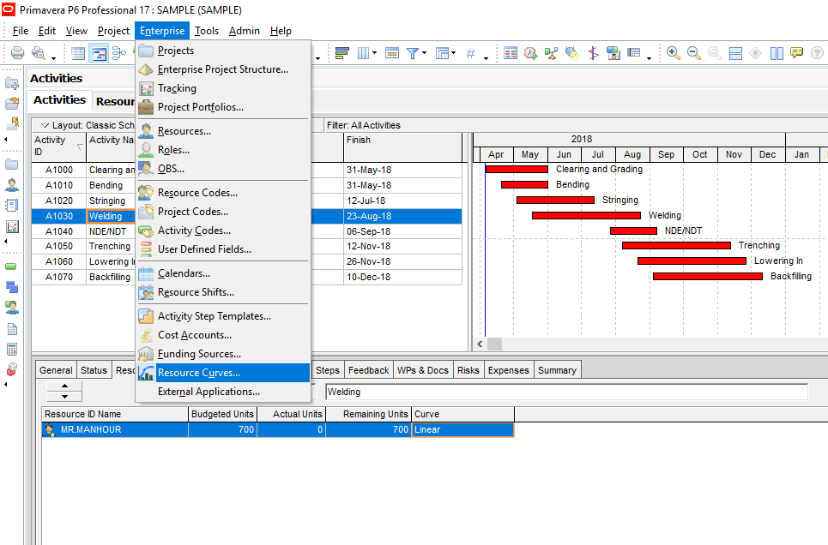Image resolution: width=828 pixels, height=545 pixels.
Task: Switch to the Expenses tab
Action: (x=509, y=370)
